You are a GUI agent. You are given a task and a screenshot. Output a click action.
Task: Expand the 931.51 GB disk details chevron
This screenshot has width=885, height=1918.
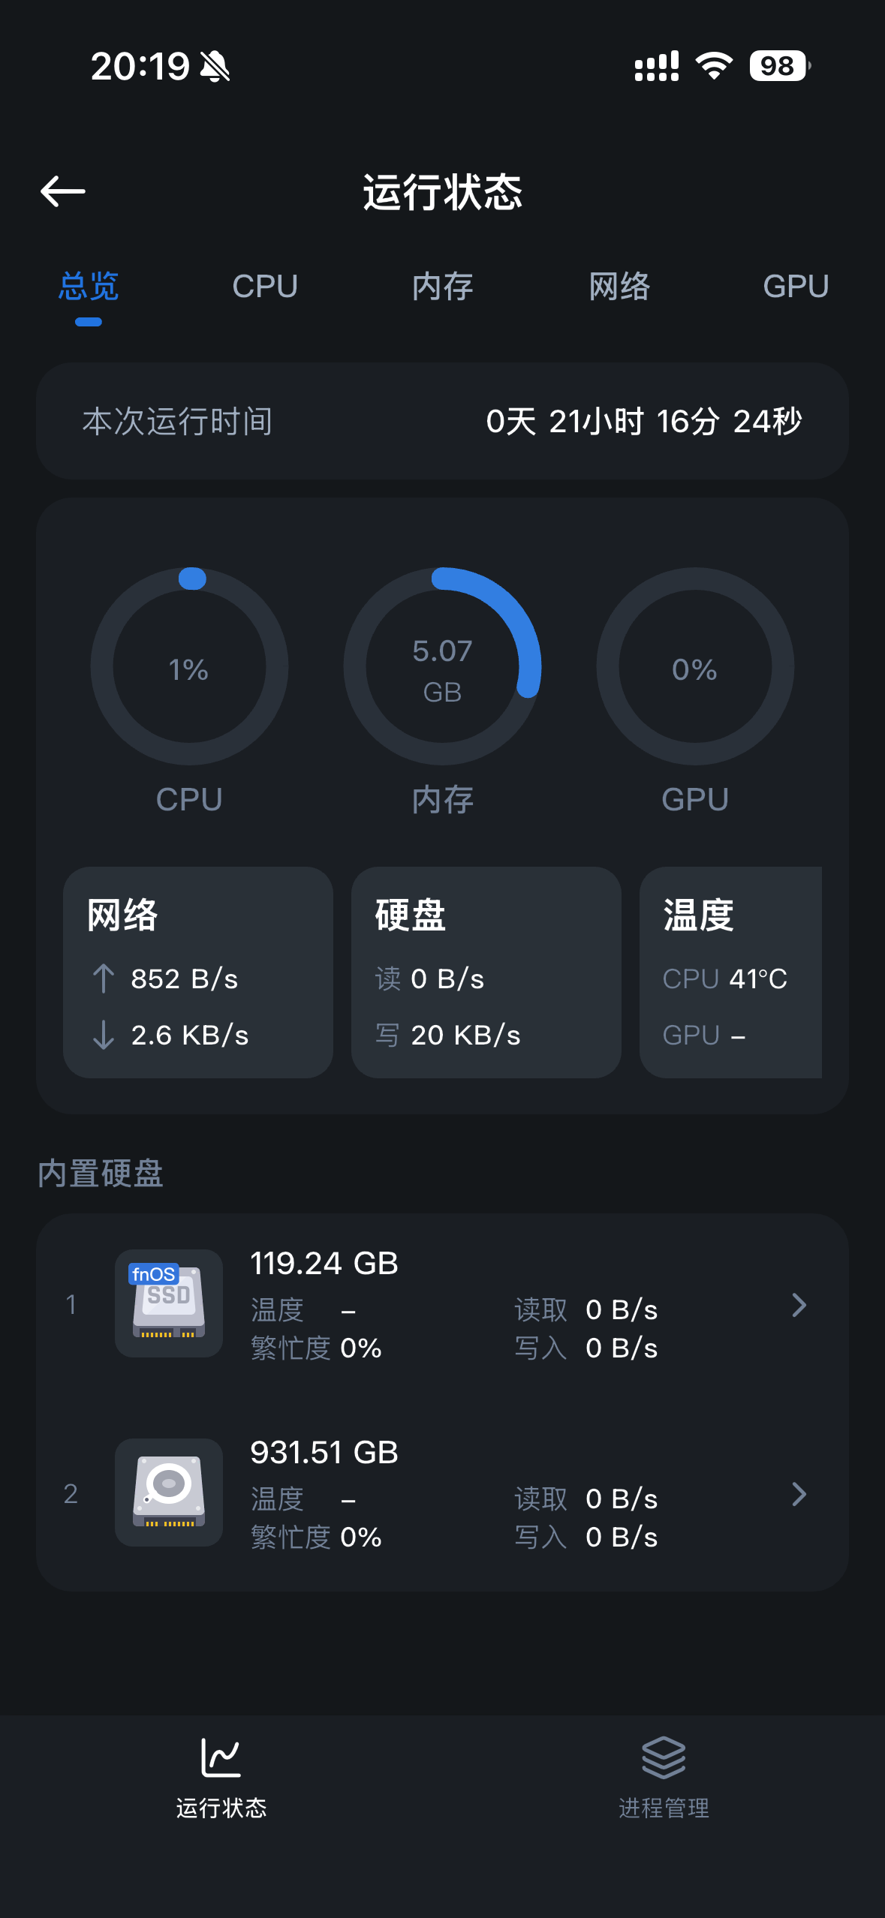(799, 1495)
